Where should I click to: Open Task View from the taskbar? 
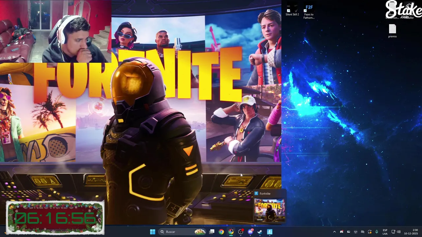point(212,232)
